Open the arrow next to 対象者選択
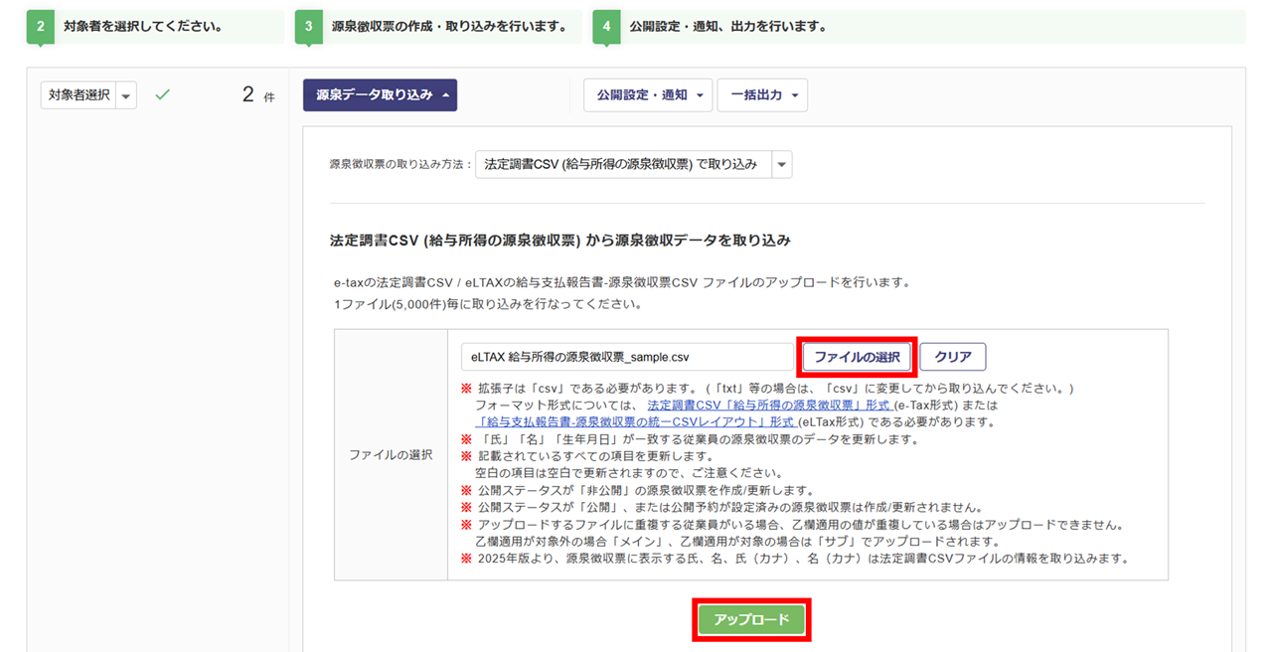Image resolution: width=1272 pixels, height=652 pixels. [126, 95]
